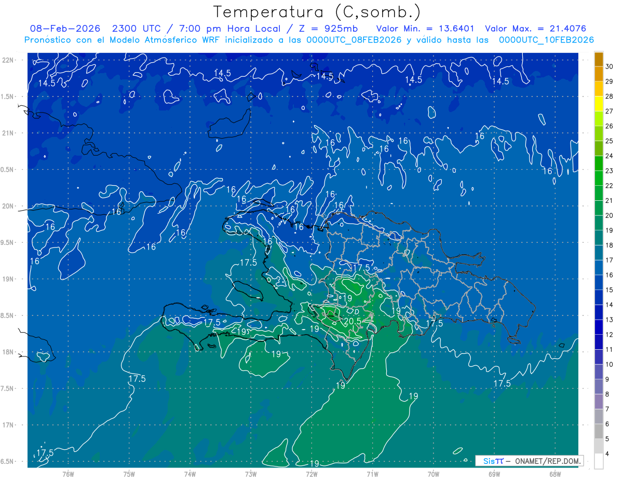Click the '8.5N' latitude axis label
This screenshot has height=481, width=623.
tap(8, 315)
